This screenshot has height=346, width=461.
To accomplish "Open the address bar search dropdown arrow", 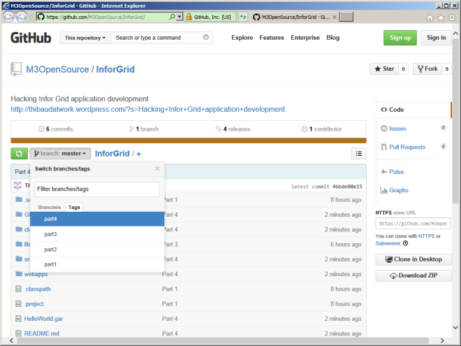I will (180, 16).
